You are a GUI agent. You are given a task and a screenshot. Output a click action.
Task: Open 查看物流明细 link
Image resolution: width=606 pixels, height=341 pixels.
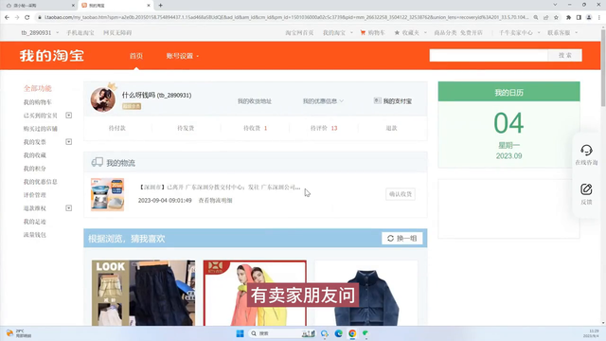pyautogui.click(x=215, y=200)
